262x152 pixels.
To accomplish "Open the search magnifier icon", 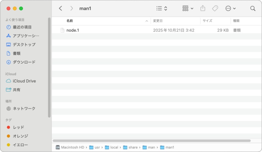I will (x=253, y=8).
